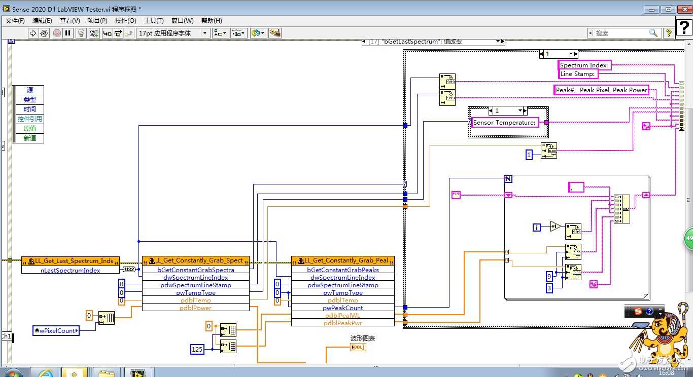Click the Clean Up Diagram icon
Viewport: 693px width, 377px height.
(275, 33)
